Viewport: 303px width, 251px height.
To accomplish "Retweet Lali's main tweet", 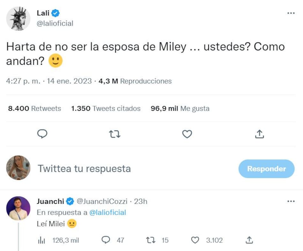I will 115,134.
